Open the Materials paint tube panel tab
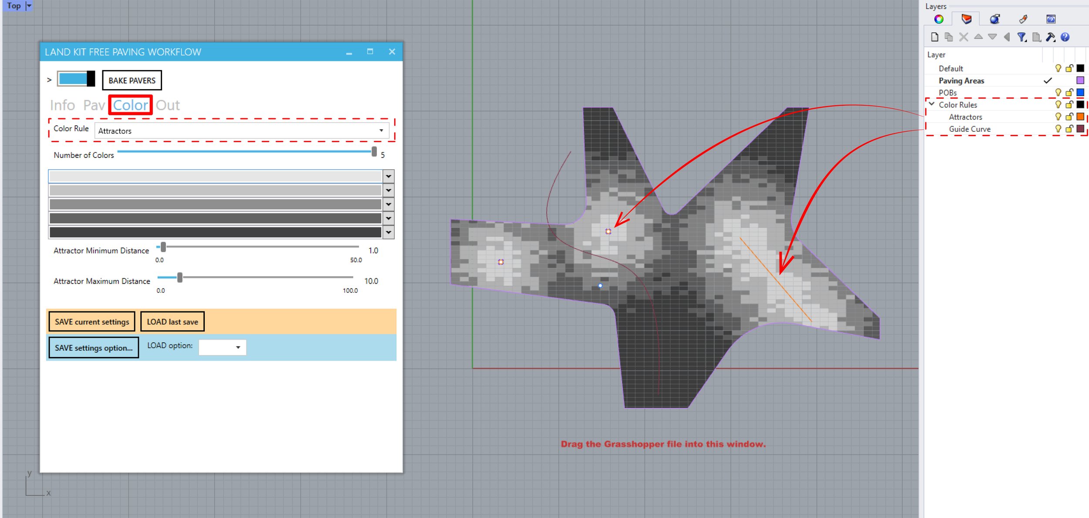The image size is (1089, 518). (1023, 19)
